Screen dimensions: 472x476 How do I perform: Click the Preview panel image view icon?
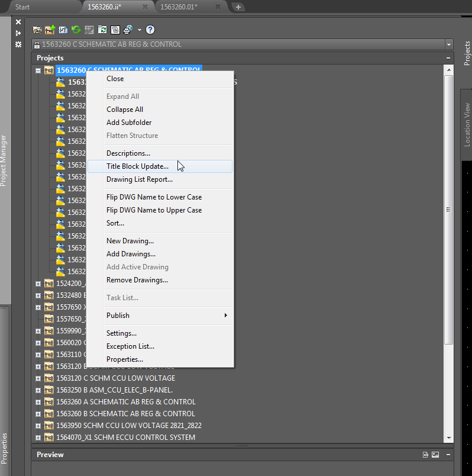pos(435,455)
